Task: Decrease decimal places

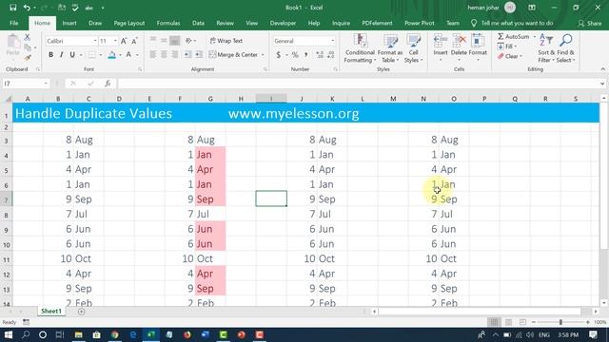Action: (331, 55)
